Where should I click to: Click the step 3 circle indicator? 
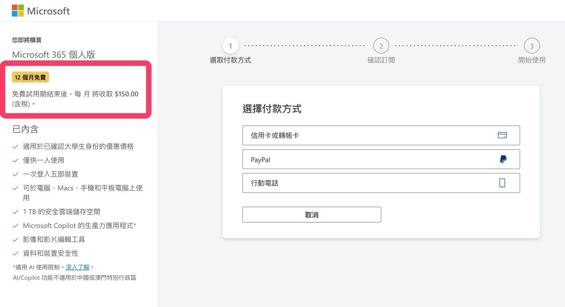coord(532,46)
